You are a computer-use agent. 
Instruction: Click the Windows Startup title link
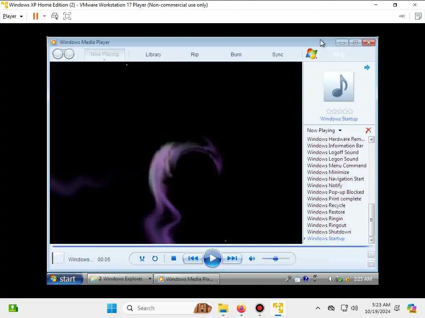(x=339, y=119)
